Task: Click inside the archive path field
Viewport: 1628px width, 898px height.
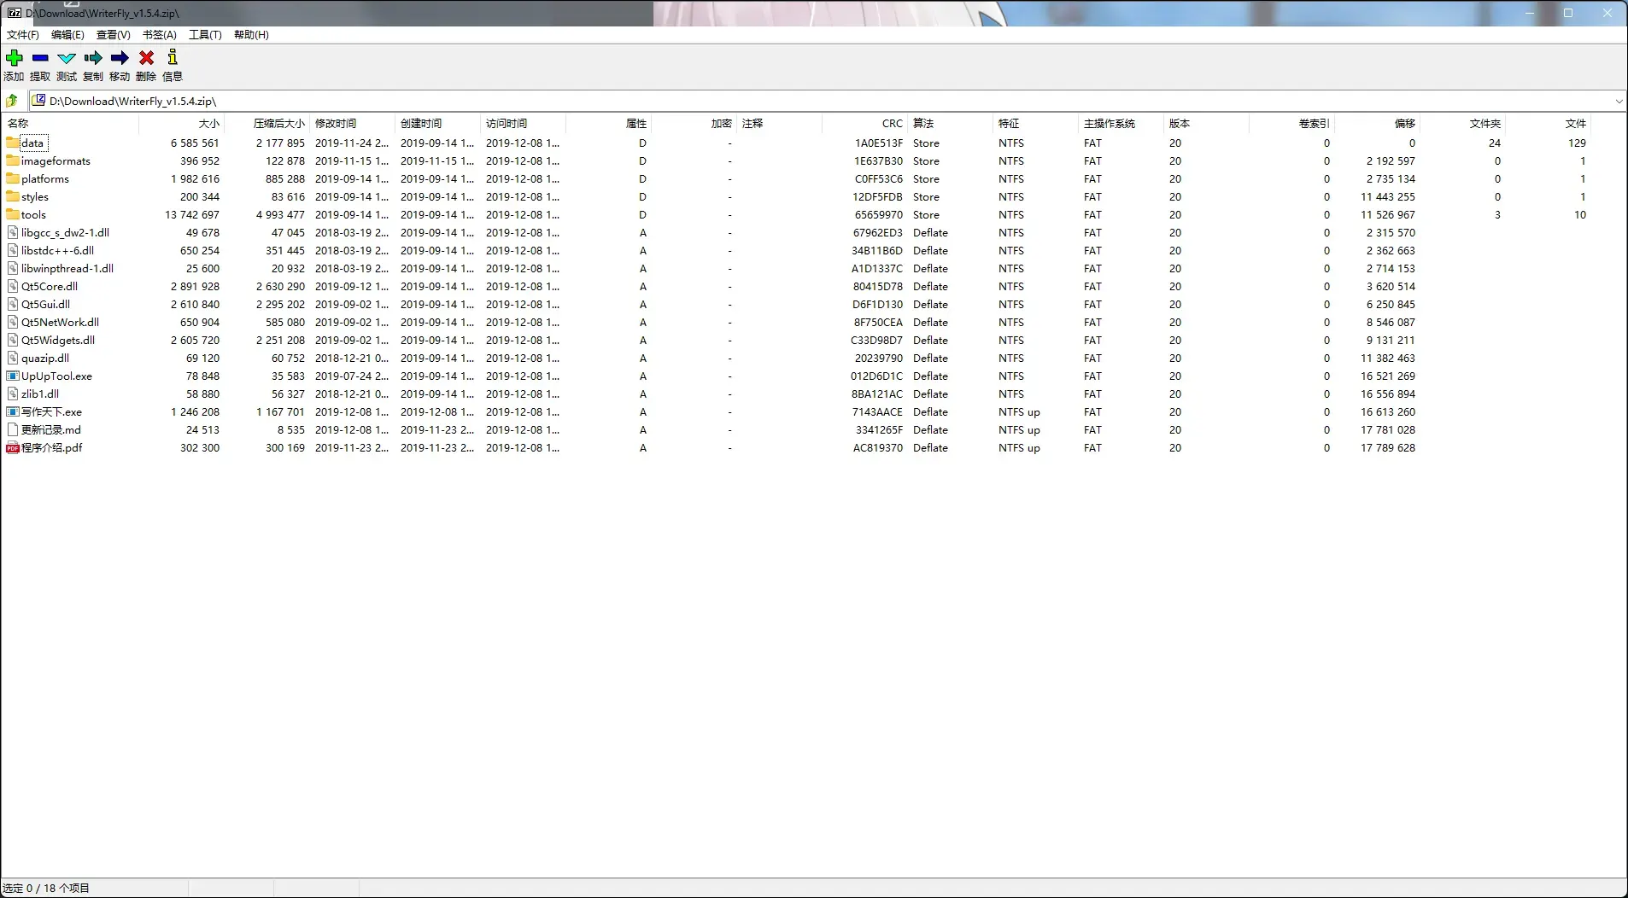Action: coord(820,101)
